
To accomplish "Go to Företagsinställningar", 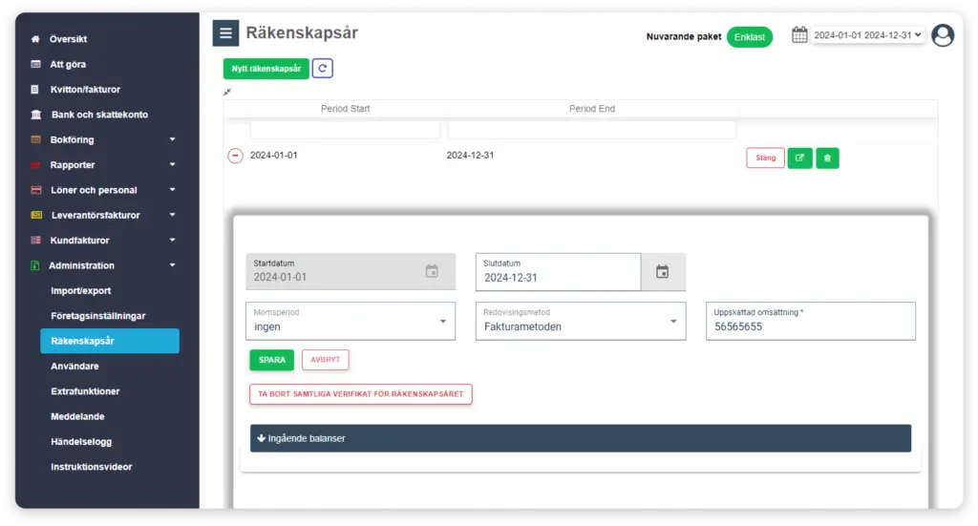I will coord(98,316).
